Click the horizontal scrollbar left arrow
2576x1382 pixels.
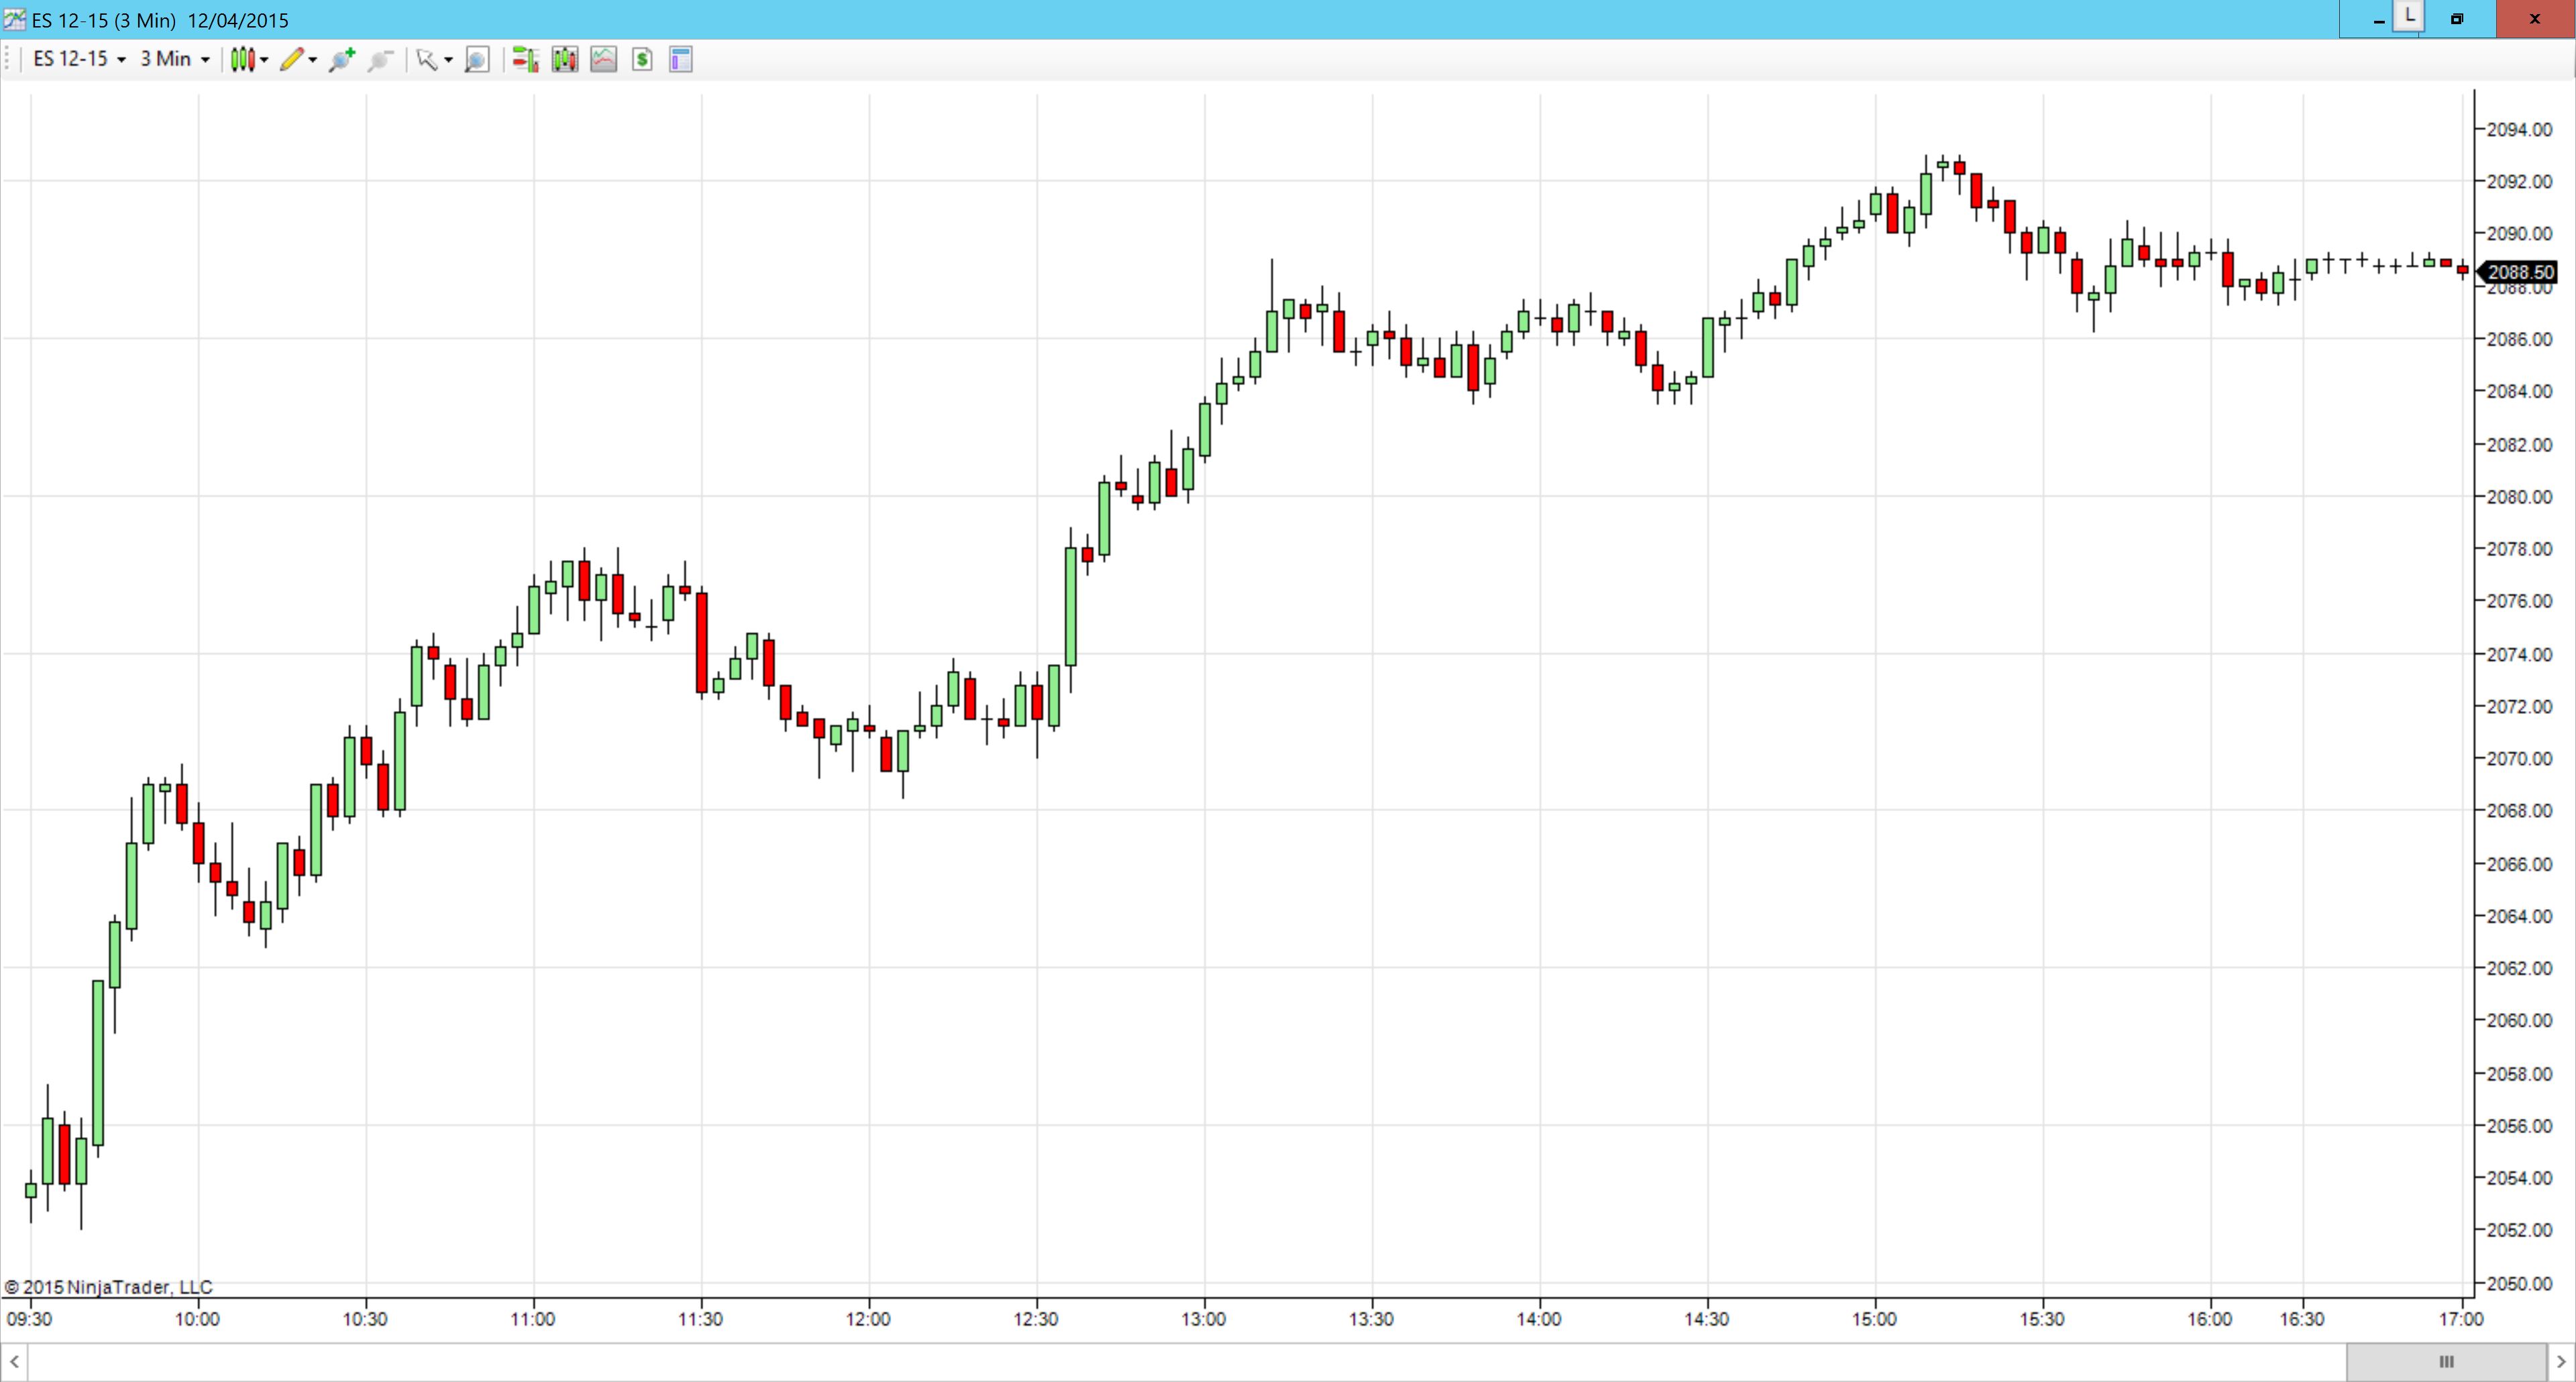pyautogui.click(x=14, y=1361)
